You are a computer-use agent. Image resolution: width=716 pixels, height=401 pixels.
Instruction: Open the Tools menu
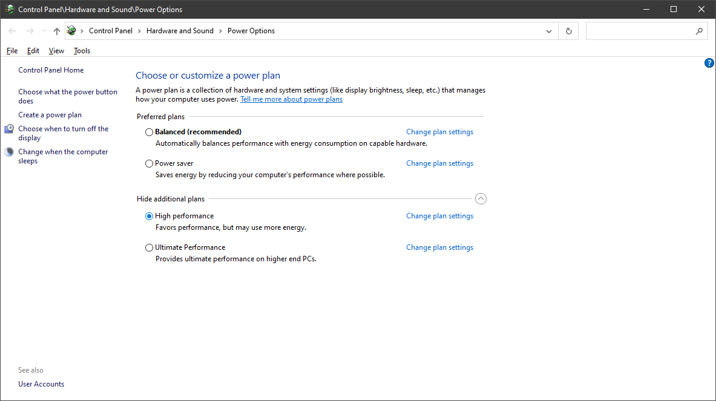tap(81, 50)
